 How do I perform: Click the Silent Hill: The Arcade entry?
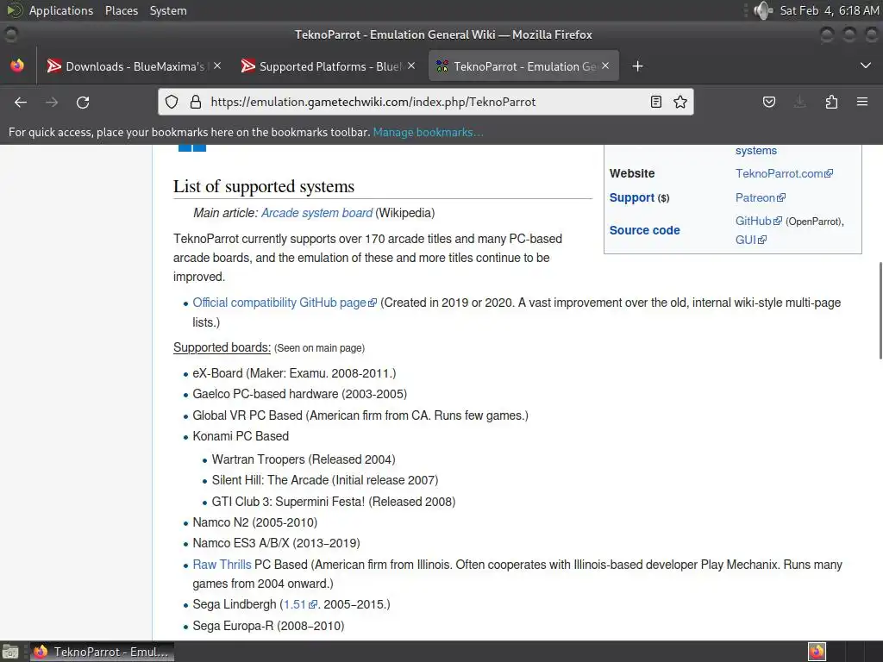point(325,480)
